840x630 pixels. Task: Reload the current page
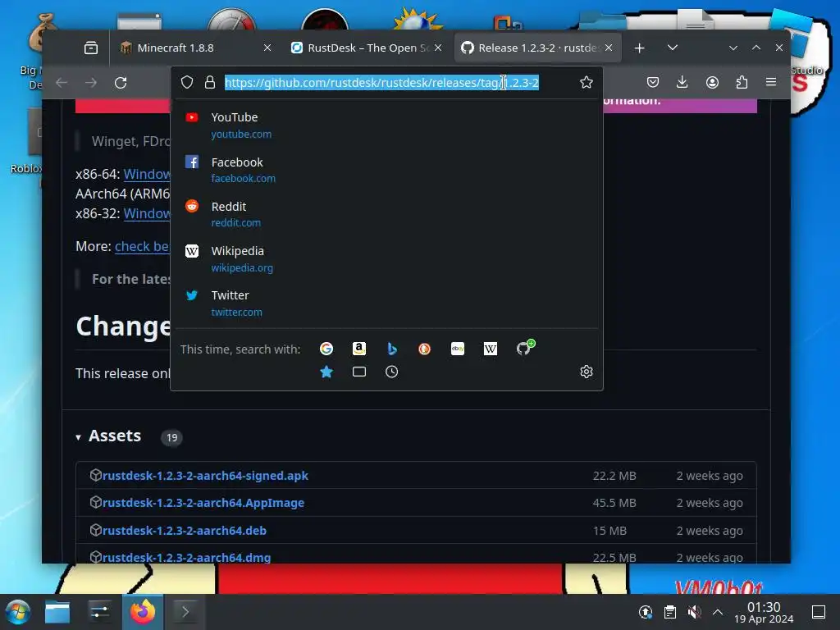pos(121,83)
